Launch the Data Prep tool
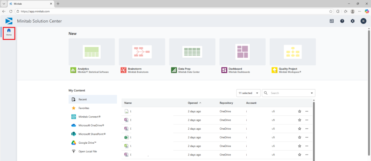 (192, 52)
